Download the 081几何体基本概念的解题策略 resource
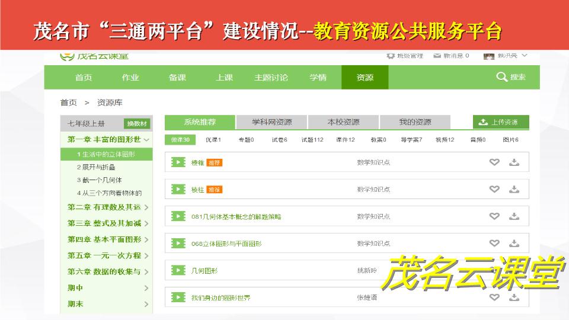Image resolution: width=569 pixels, height=320 pixels. pyautogui.click(x=514, y=216)
